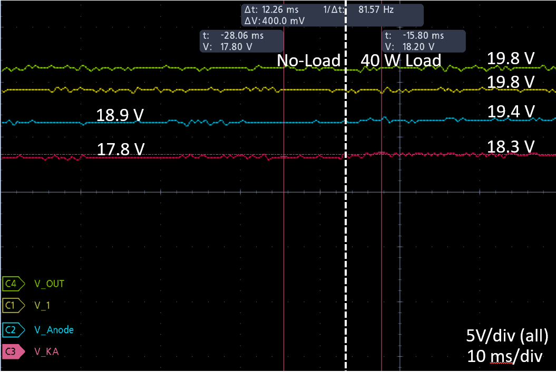Click the 18.9 V annotation label
The height and width of the screenshot is (372, 556).
[x=120, y=116]
